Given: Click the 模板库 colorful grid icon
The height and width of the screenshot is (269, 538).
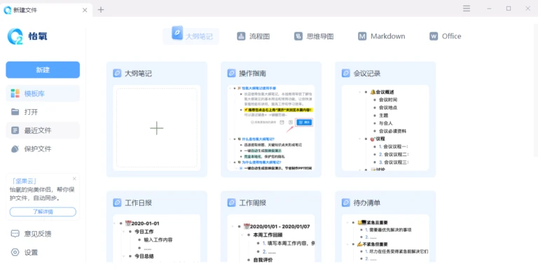Looking at the screenshot, I should point(15,93).
